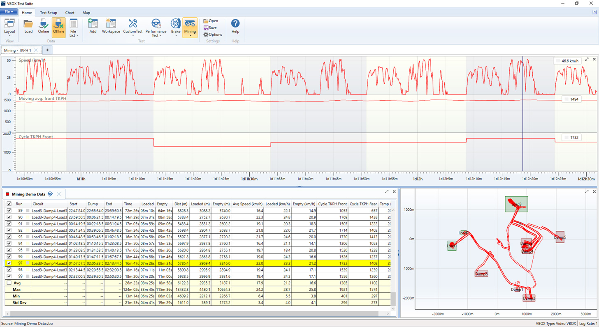Image resolution: width=599 pixels, height=327 pixels.
Task: Uncheck run 89 checkbox
Action: tap(9, 210)
